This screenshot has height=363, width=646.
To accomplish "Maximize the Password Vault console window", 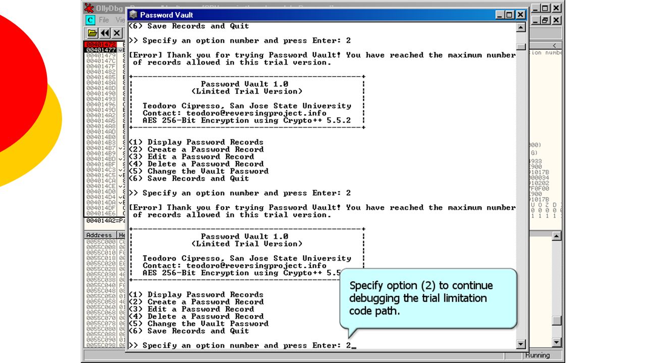I will [509, 15].
